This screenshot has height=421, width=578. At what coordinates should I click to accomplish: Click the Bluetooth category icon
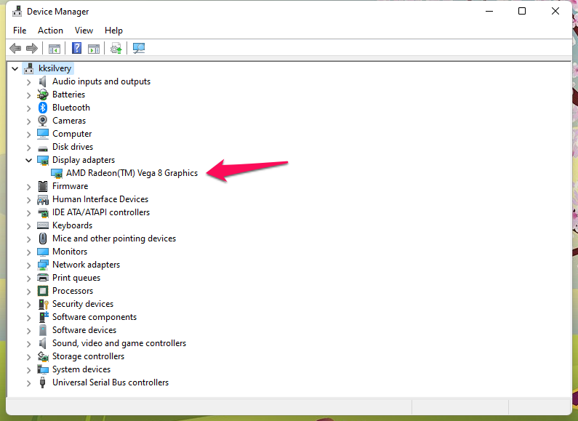click(43, 108)
